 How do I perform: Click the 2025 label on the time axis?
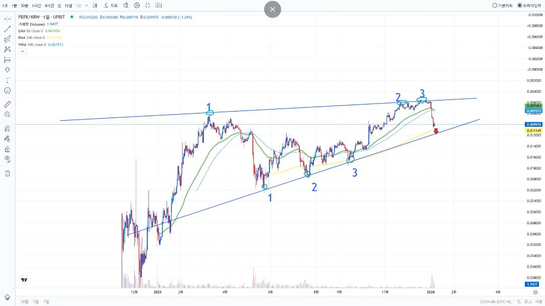[157, 292]
